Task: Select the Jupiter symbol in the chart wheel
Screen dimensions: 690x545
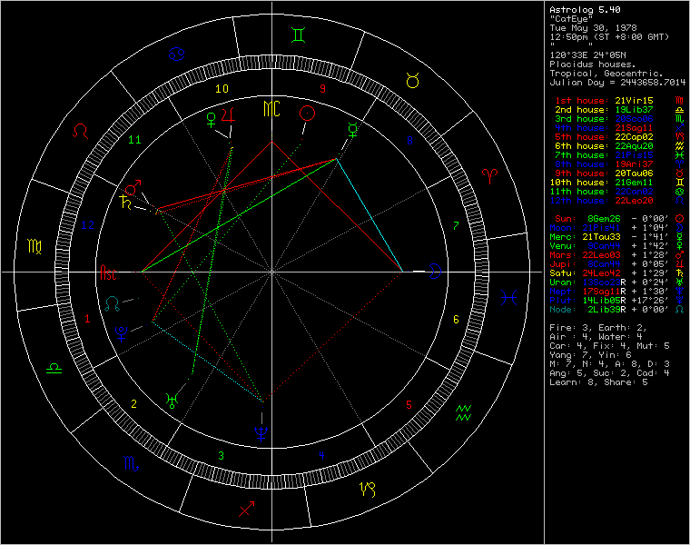Action: (x=229, y=114)
